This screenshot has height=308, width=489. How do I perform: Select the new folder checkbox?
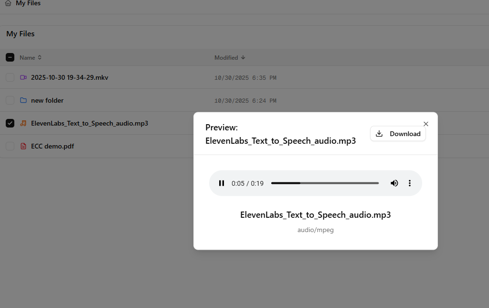pos(10,100)
